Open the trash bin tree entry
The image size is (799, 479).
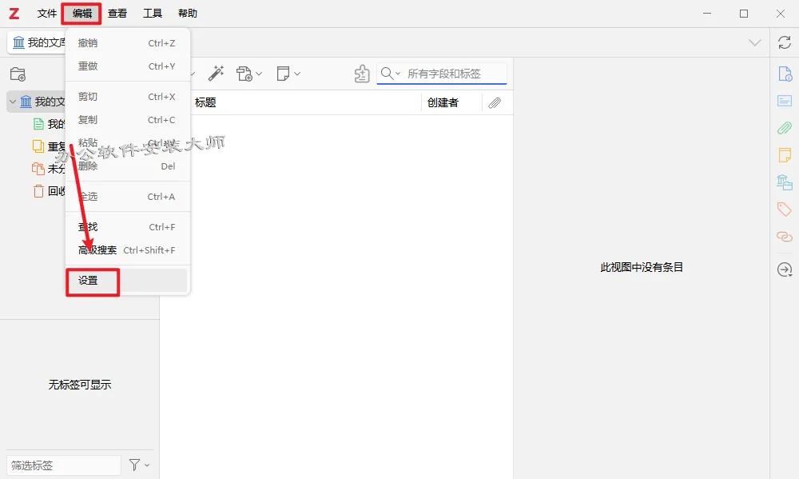click(49, 191)
